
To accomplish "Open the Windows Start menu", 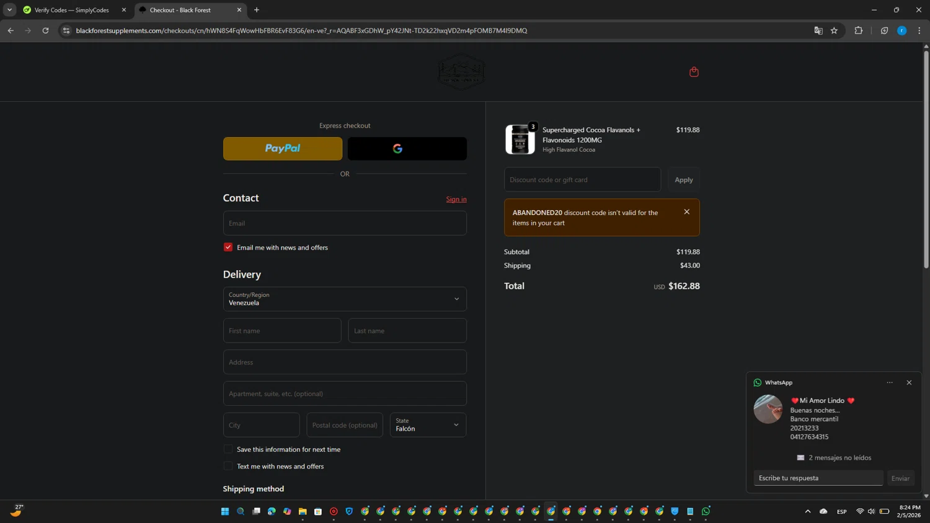I will 225,511.
